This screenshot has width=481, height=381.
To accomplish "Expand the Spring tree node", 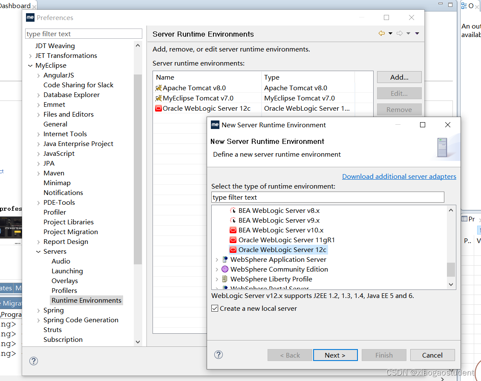I will 38,310.
